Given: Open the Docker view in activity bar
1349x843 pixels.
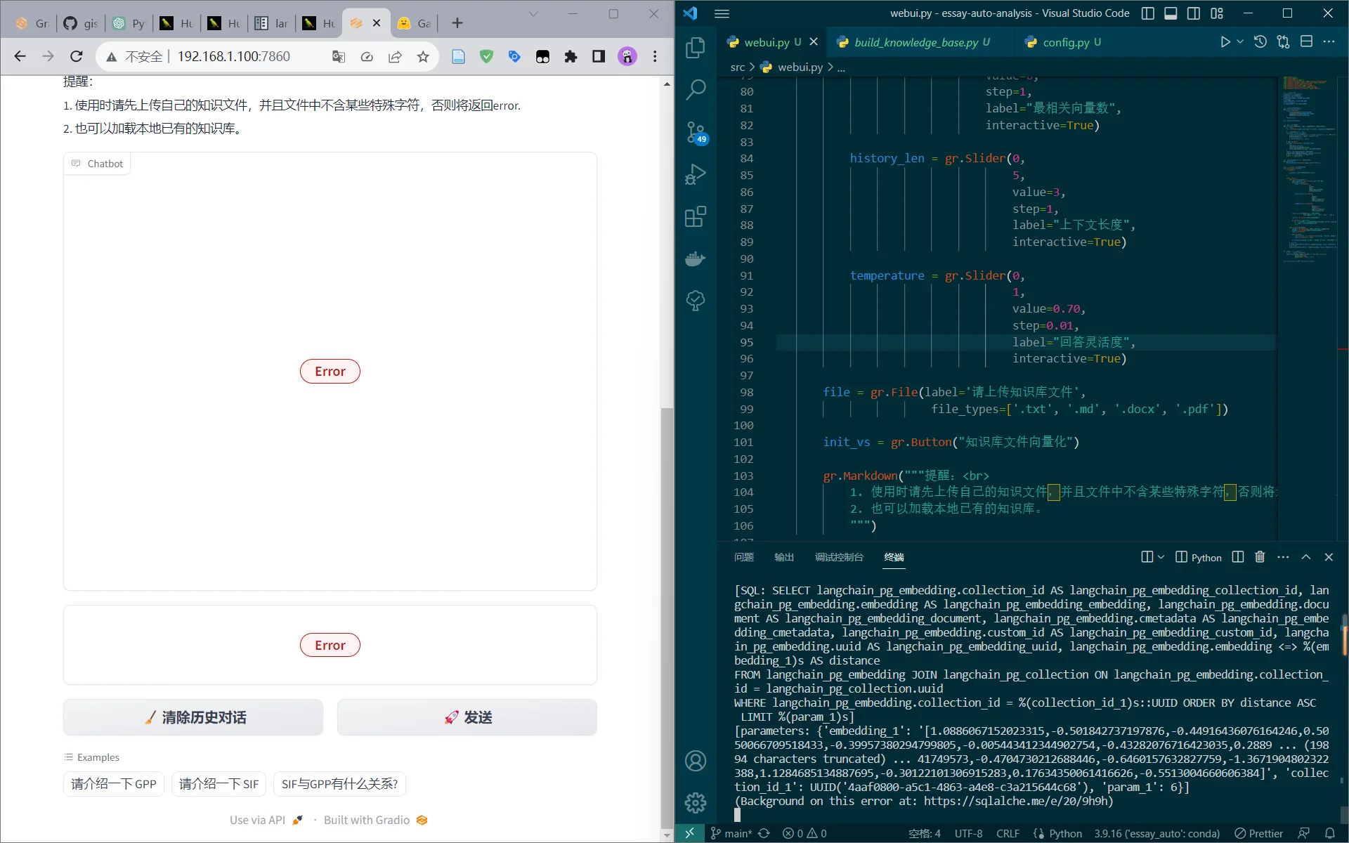Looking at the screenshot, I should pyautogui.click(x=695, y=259).
